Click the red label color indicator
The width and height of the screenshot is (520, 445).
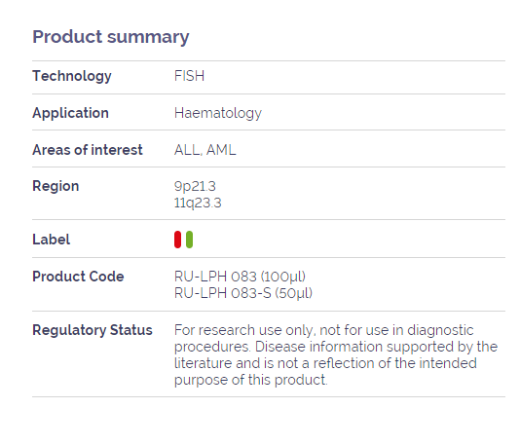coord(178,240)
